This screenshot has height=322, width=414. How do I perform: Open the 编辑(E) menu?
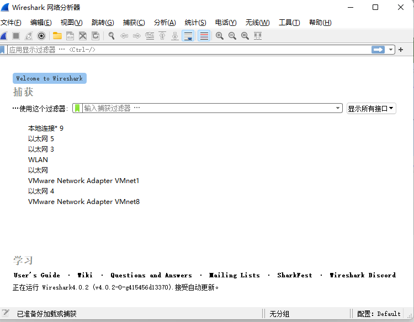[41, 23]
